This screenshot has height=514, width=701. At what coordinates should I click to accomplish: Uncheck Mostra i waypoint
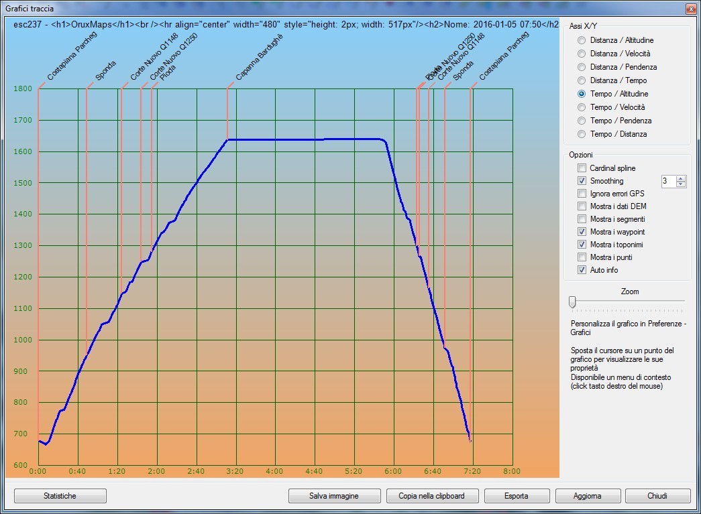tap(582, 232)
